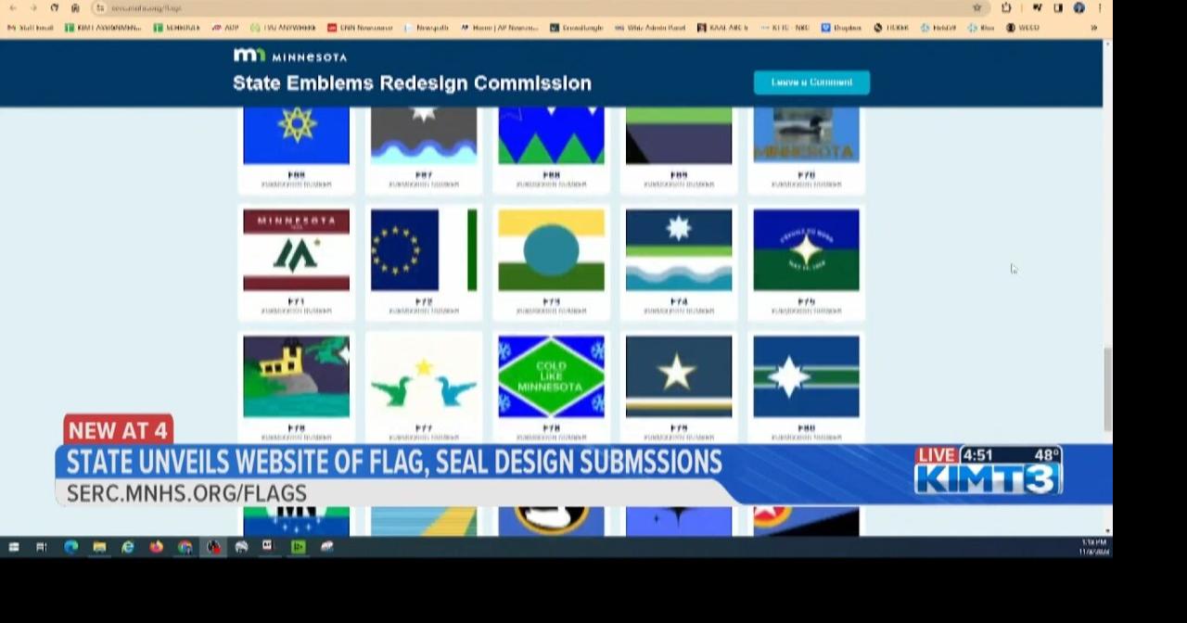Screen dimensions: 1187x623
Task: Switch to Chrome on taskbar
Action: point(185,547)
